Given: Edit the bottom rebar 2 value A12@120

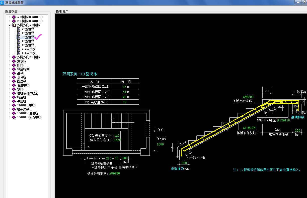Looking at the screenshot, I should pos(283,120).
